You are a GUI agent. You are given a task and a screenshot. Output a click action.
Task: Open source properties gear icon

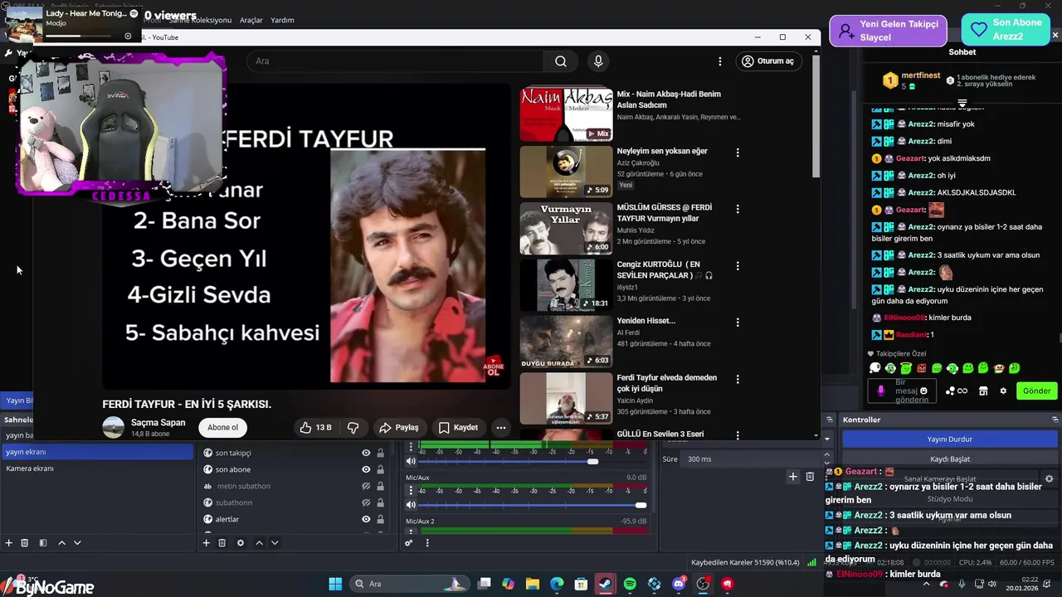pos(241,543)
